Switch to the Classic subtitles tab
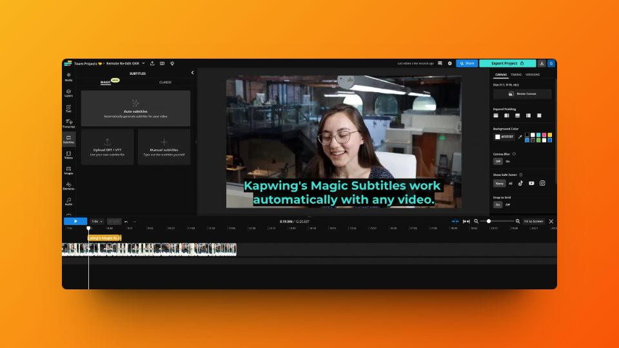 [165, 82]
